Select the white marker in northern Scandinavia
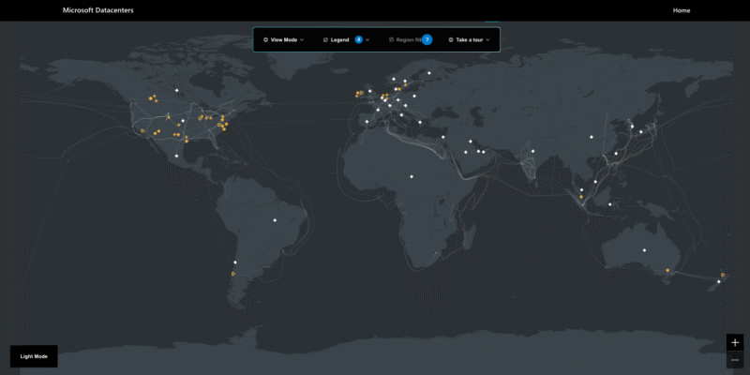This screenshot has width=750, height=375. pos(429,73)
